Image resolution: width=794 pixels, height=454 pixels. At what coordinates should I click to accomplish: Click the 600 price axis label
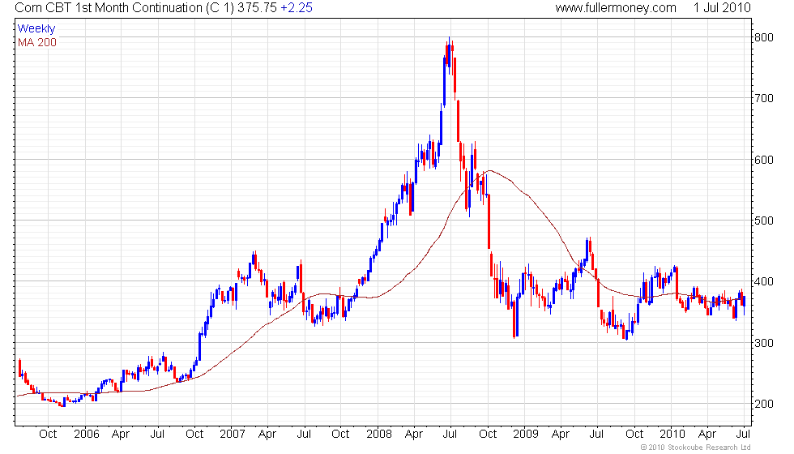(x=763, y=160)
